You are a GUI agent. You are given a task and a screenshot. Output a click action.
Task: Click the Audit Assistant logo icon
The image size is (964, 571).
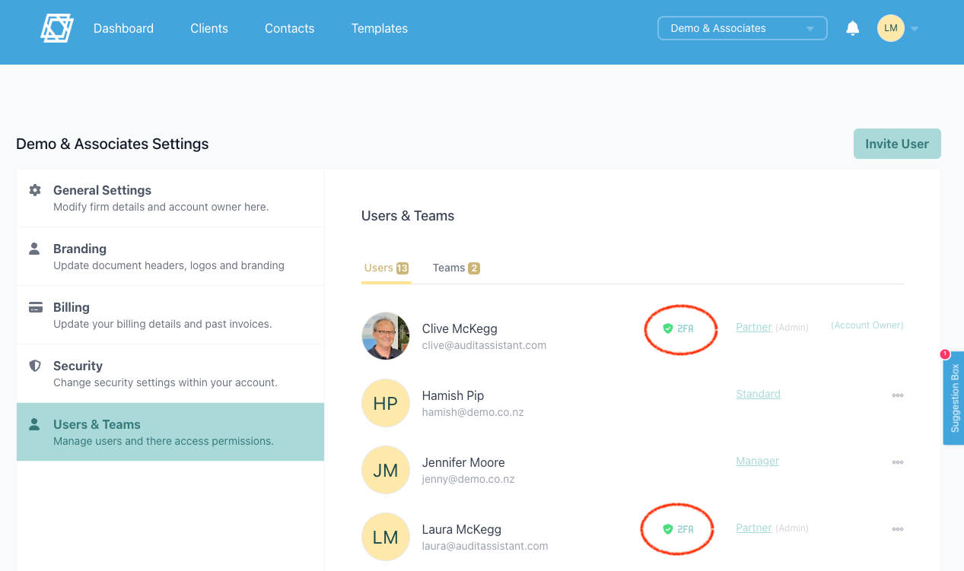pos(57,28)
